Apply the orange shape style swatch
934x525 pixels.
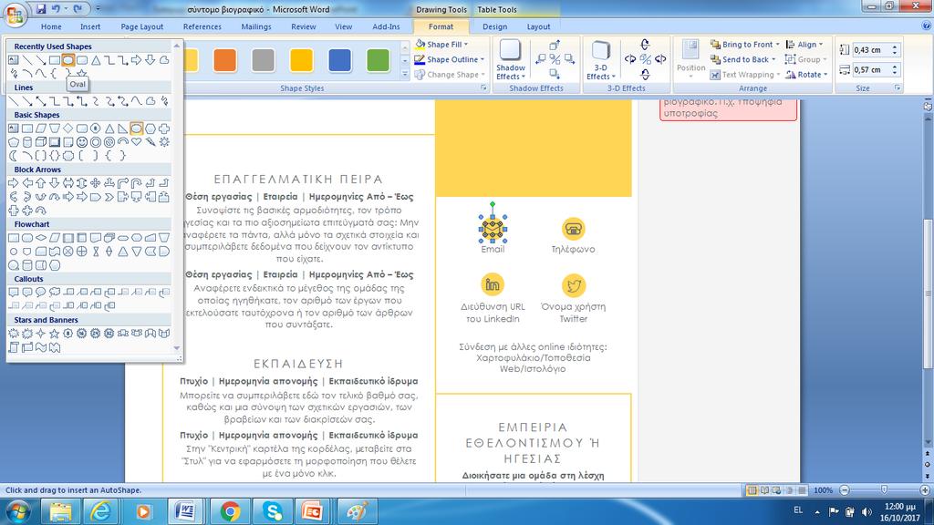[224, 60]
